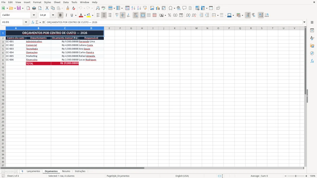Insert a chart
The height and width of the screenshot is (178, 317).
[158, 8]
